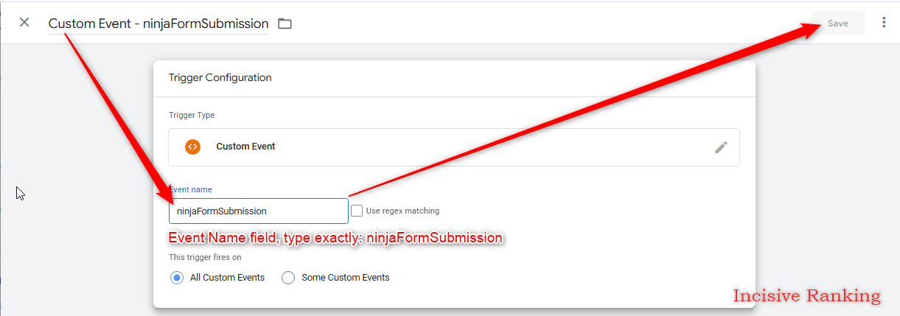Click the Save button
The image size is (900, 316).
pyautogui.click(x=837, y=23)
